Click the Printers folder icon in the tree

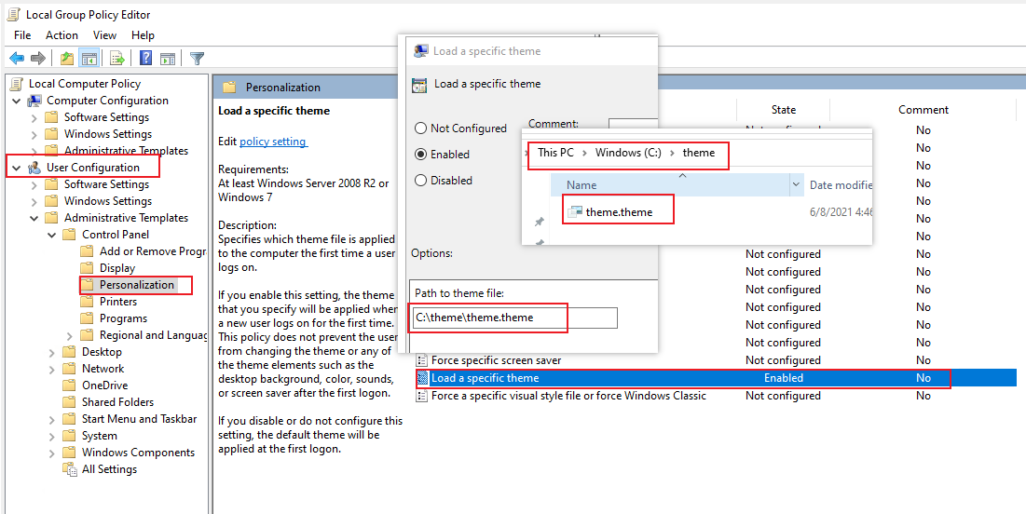[x=87, y=302]
